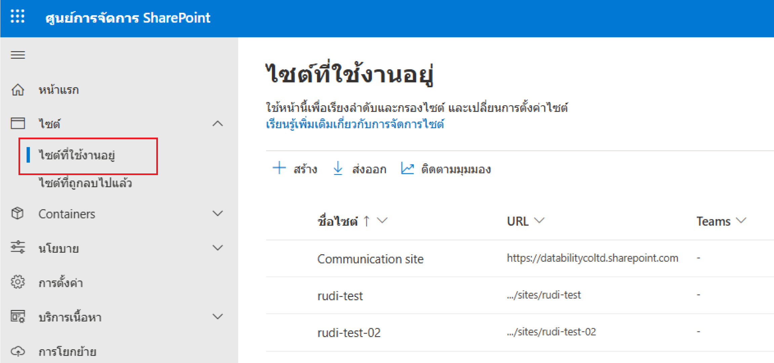Viewport: 774px width, 363px height.
Task: Click the download arrow icon for ส่งออก
Action: [x=338, y=168]
